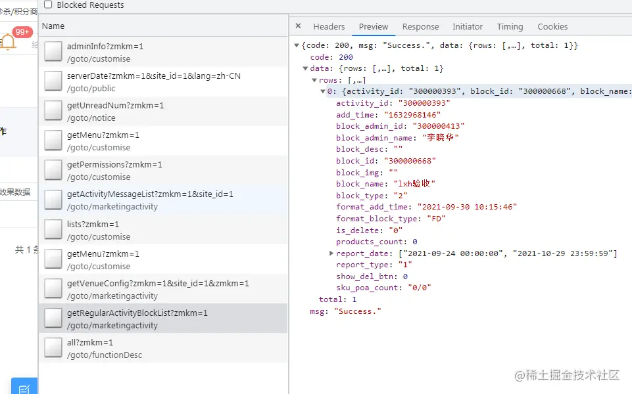Click the file icon next to getVenueConfig request
The width and height of the screenshot is (632, 394).
point(53,288)
